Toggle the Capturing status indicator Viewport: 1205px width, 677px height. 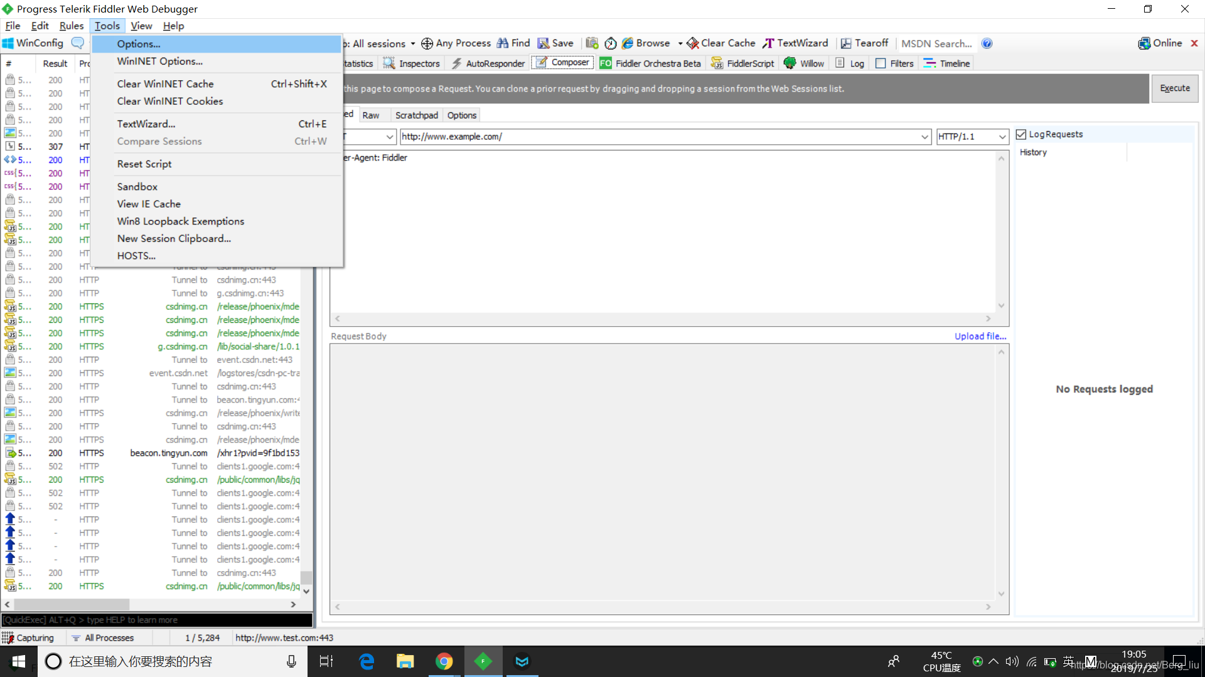[28, 638]
